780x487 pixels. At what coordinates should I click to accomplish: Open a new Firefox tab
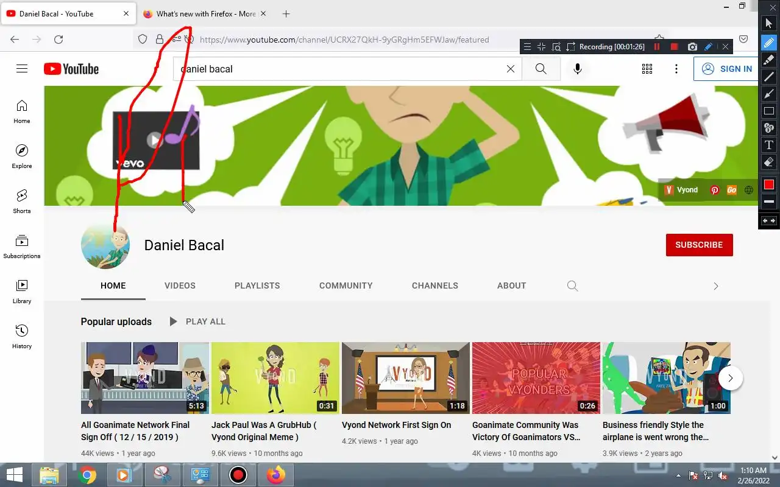click(286, 14)
